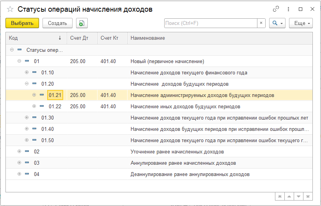Expand the 01.22 tree node
Screen dimensions: 321x206
tap(34, 106)
